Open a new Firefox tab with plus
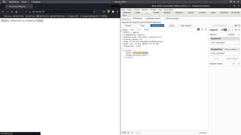The image size is (241, 135). (x=36, y=6)
